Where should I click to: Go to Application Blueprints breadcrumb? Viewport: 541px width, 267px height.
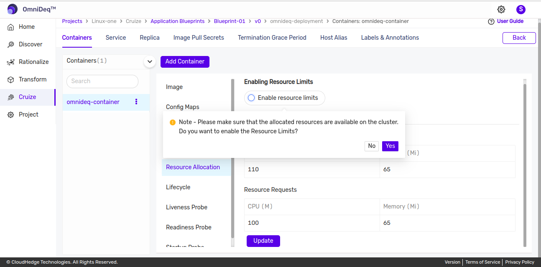pyautogui.click(x=178, y=21)
